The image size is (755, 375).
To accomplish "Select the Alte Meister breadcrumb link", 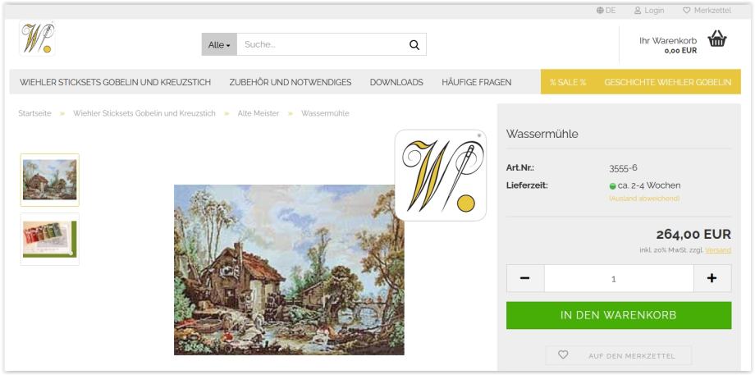I will [258, 113].
